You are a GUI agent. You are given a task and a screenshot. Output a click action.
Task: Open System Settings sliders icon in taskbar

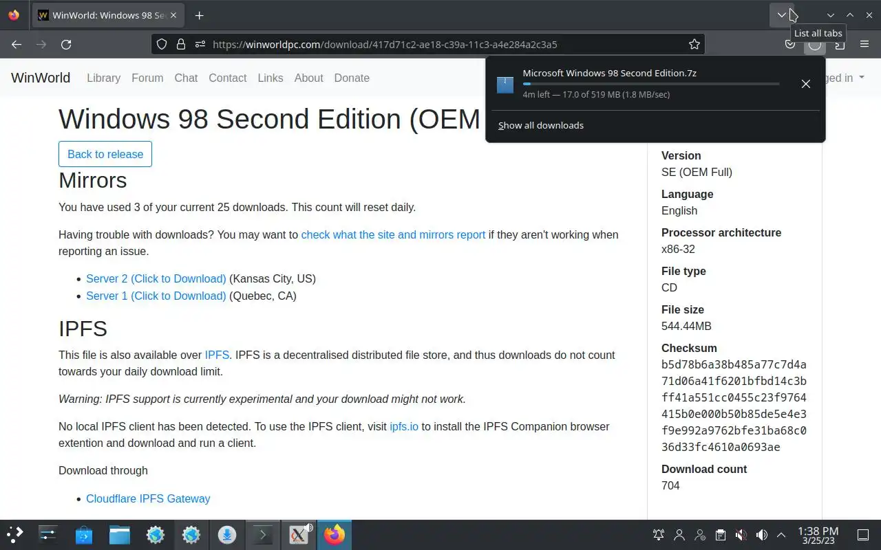[48, 534]
